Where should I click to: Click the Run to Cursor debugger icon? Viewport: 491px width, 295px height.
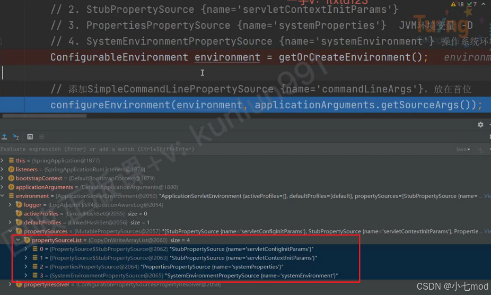tap(16, 137)
